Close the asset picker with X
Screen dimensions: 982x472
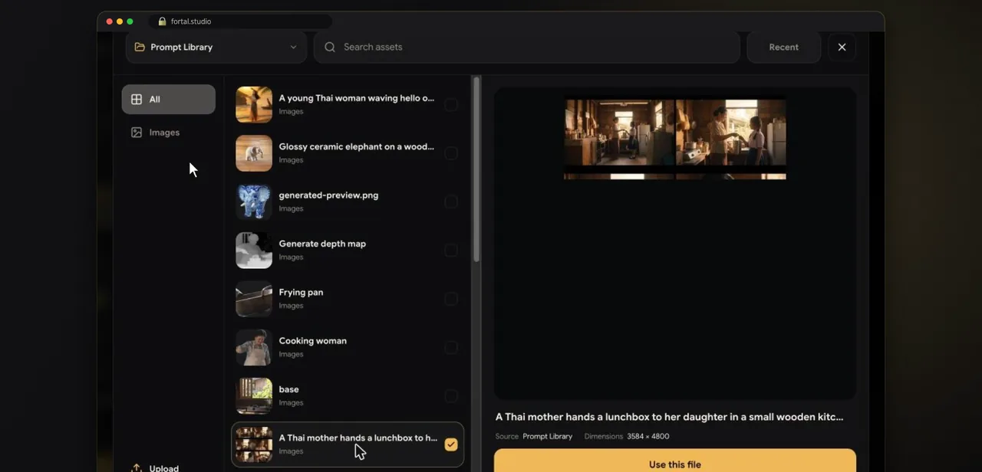[x=842, y=47]
